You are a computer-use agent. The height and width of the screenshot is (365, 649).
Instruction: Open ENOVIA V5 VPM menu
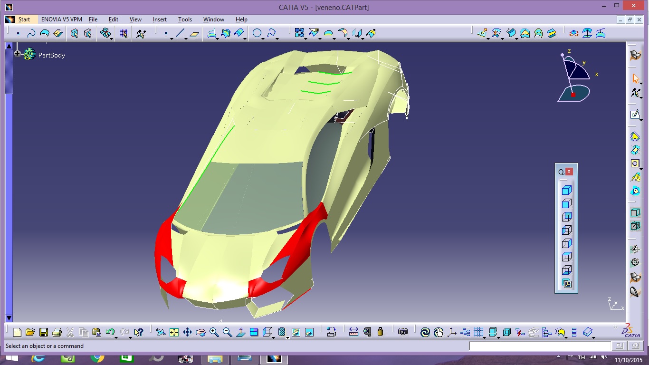tap(62, 19)
